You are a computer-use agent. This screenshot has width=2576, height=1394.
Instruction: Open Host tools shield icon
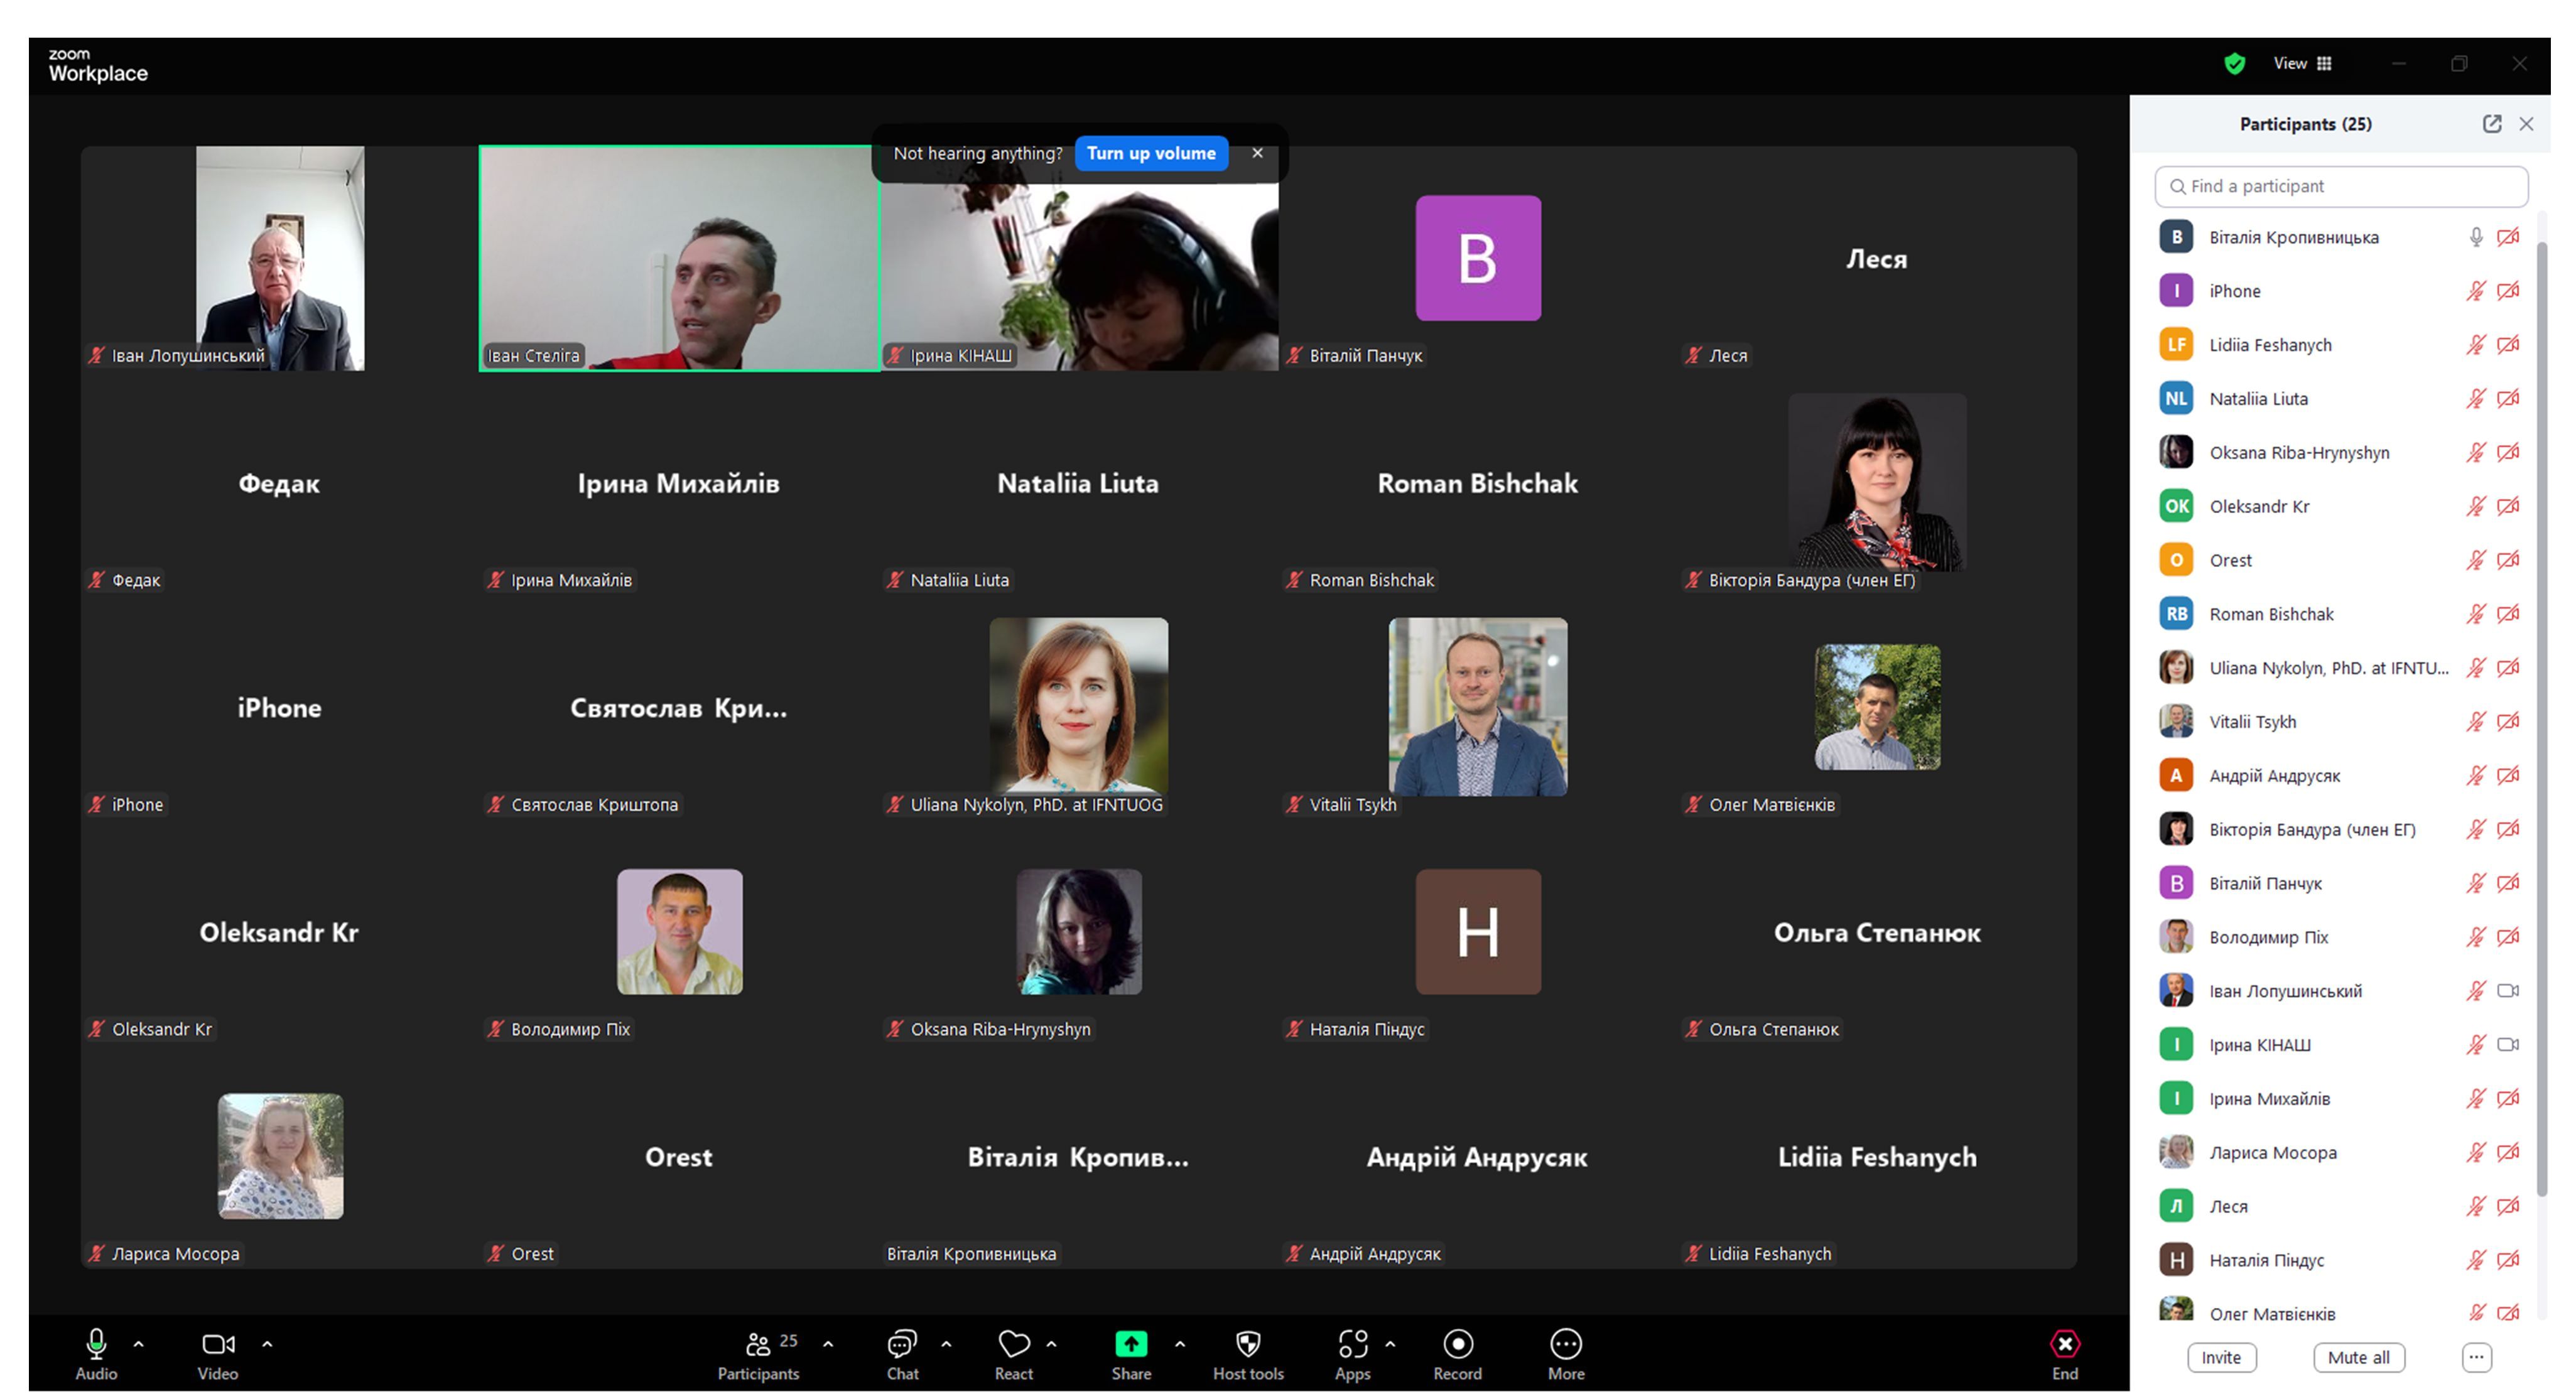[1247, 1345]
